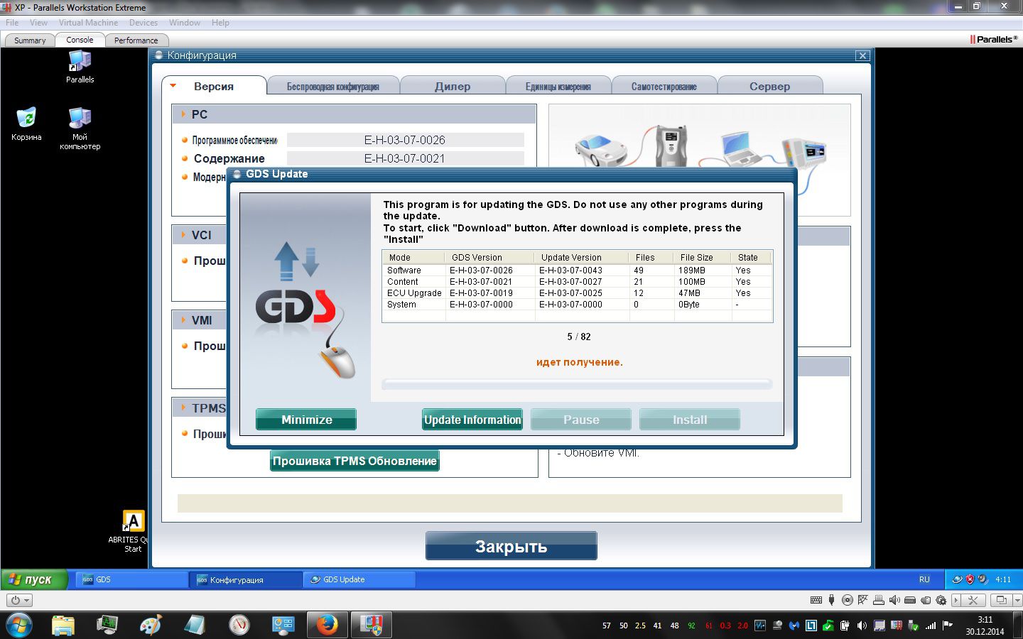Viewport: 1023px width, 639px height.
Task: Open the Virtual Machine menu
Action: pos(88,23)
